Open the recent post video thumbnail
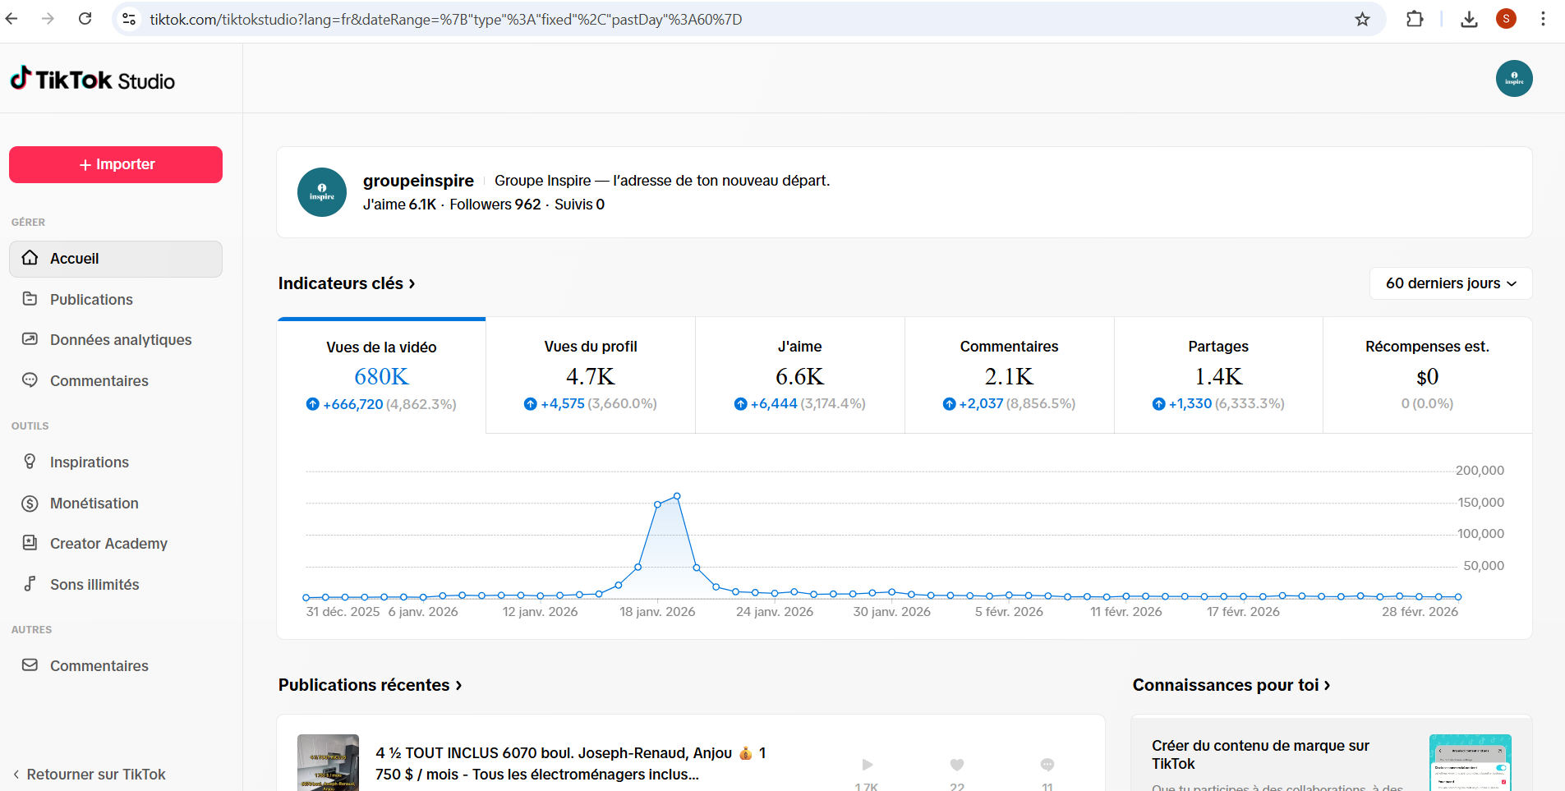 pos(328,763)
